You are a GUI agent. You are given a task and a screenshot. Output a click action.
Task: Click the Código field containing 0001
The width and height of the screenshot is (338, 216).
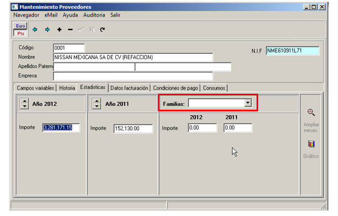69,48
